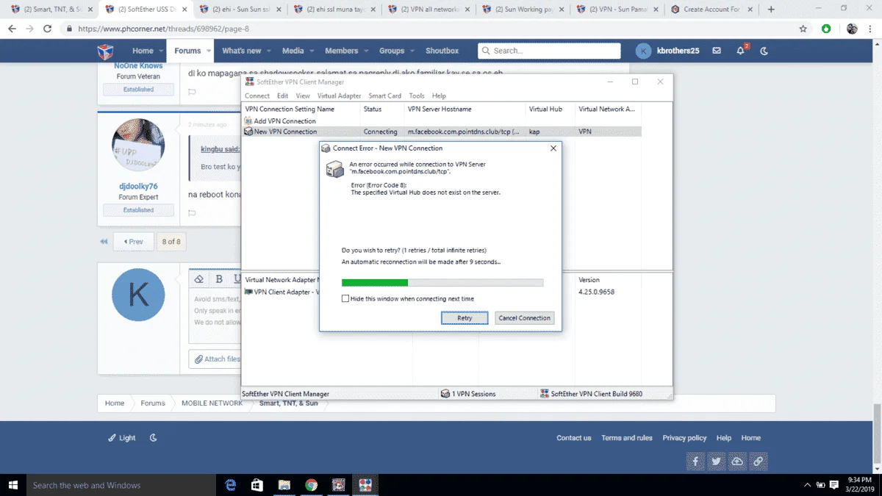
Task: Select the VPN Client Adapter row icon
Action: tap(248, 292)
